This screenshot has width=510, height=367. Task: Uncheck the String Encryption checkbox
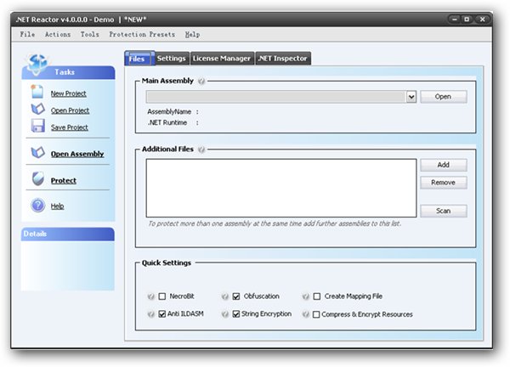pos(236,314)
